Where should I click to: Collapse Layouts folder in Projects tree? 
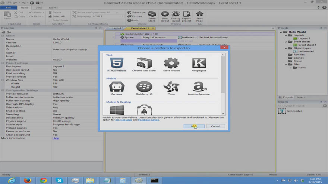coord(286,35)
